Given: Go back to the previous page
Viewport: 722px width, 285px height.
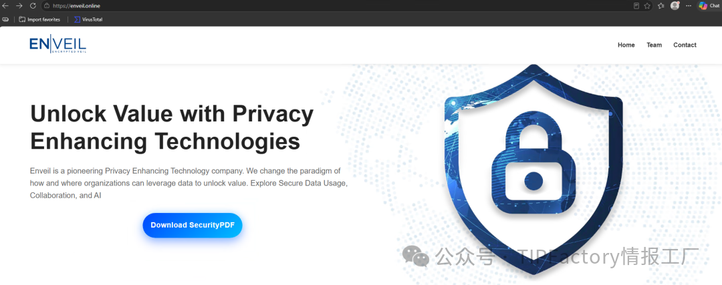Looking at the screenshot, I should tap(5, 6).
